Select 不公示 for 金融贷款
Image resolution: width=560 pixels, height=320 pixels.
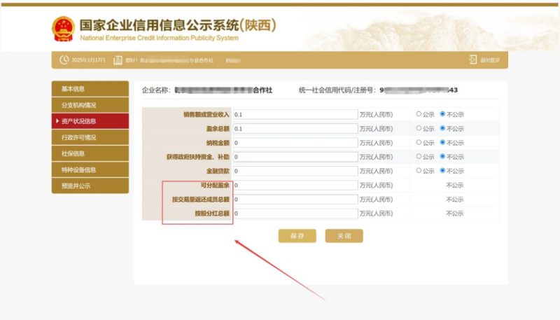[x=442, y=171]
